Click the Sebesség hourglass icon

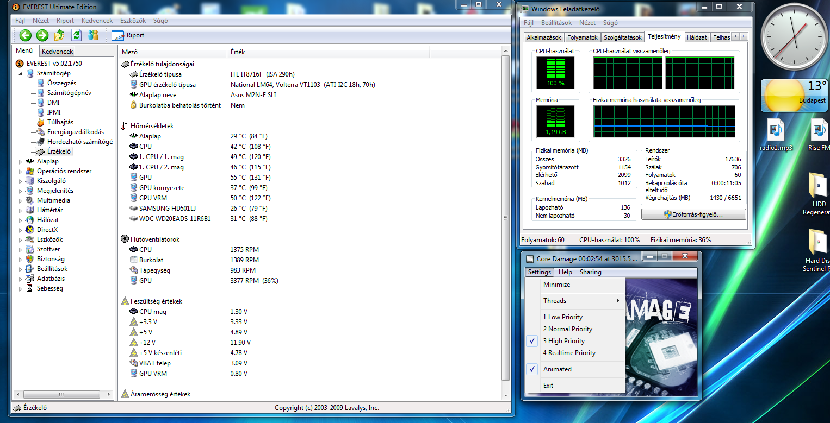30,288
